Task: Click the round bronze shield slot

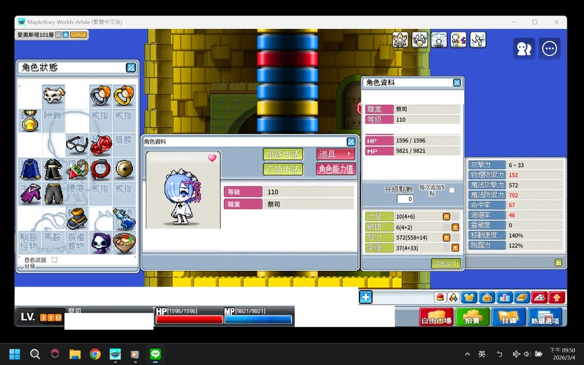Action: point(124,168)
